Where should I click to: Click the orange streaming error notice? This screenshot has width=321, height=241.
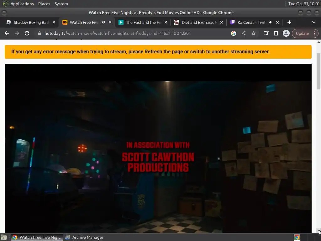pos(158,52)
